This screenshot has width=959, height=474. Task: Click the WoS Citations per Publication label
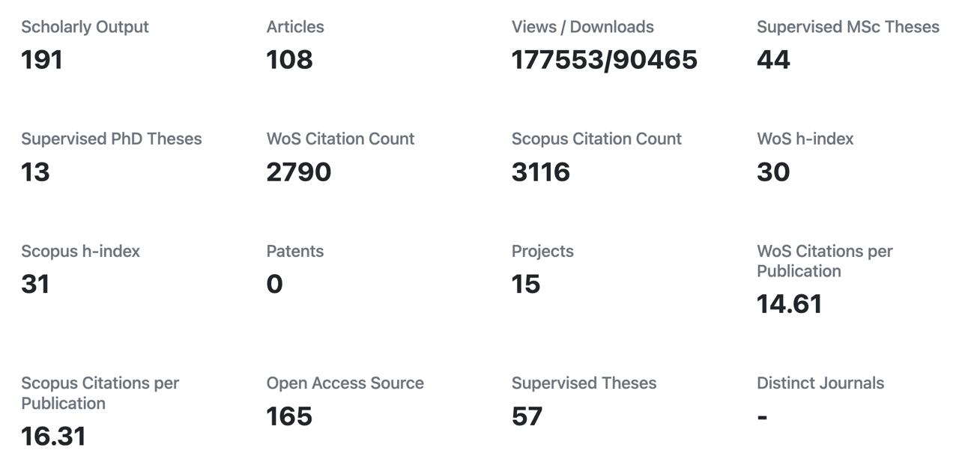[824, 261]
